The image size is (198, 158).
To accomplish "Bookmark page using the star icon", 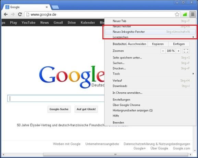I will [x=177, y=14].
